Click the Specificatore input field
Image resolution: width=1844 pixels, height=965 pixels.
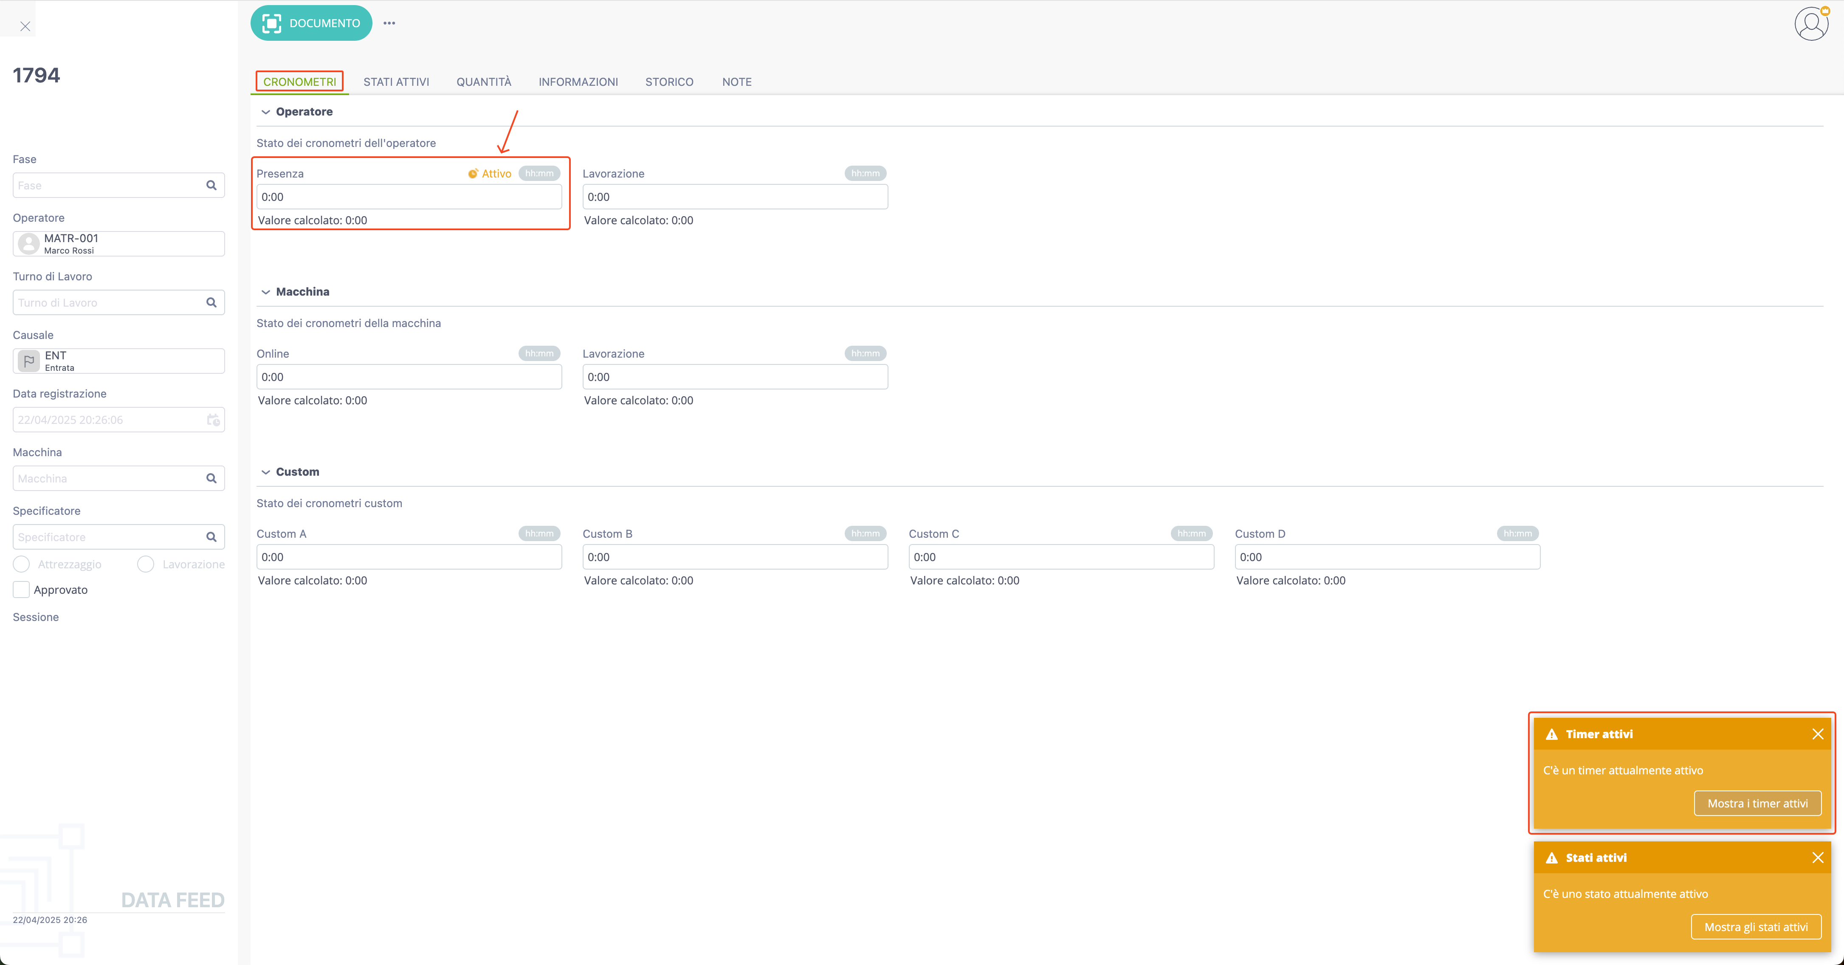(119, 537)
